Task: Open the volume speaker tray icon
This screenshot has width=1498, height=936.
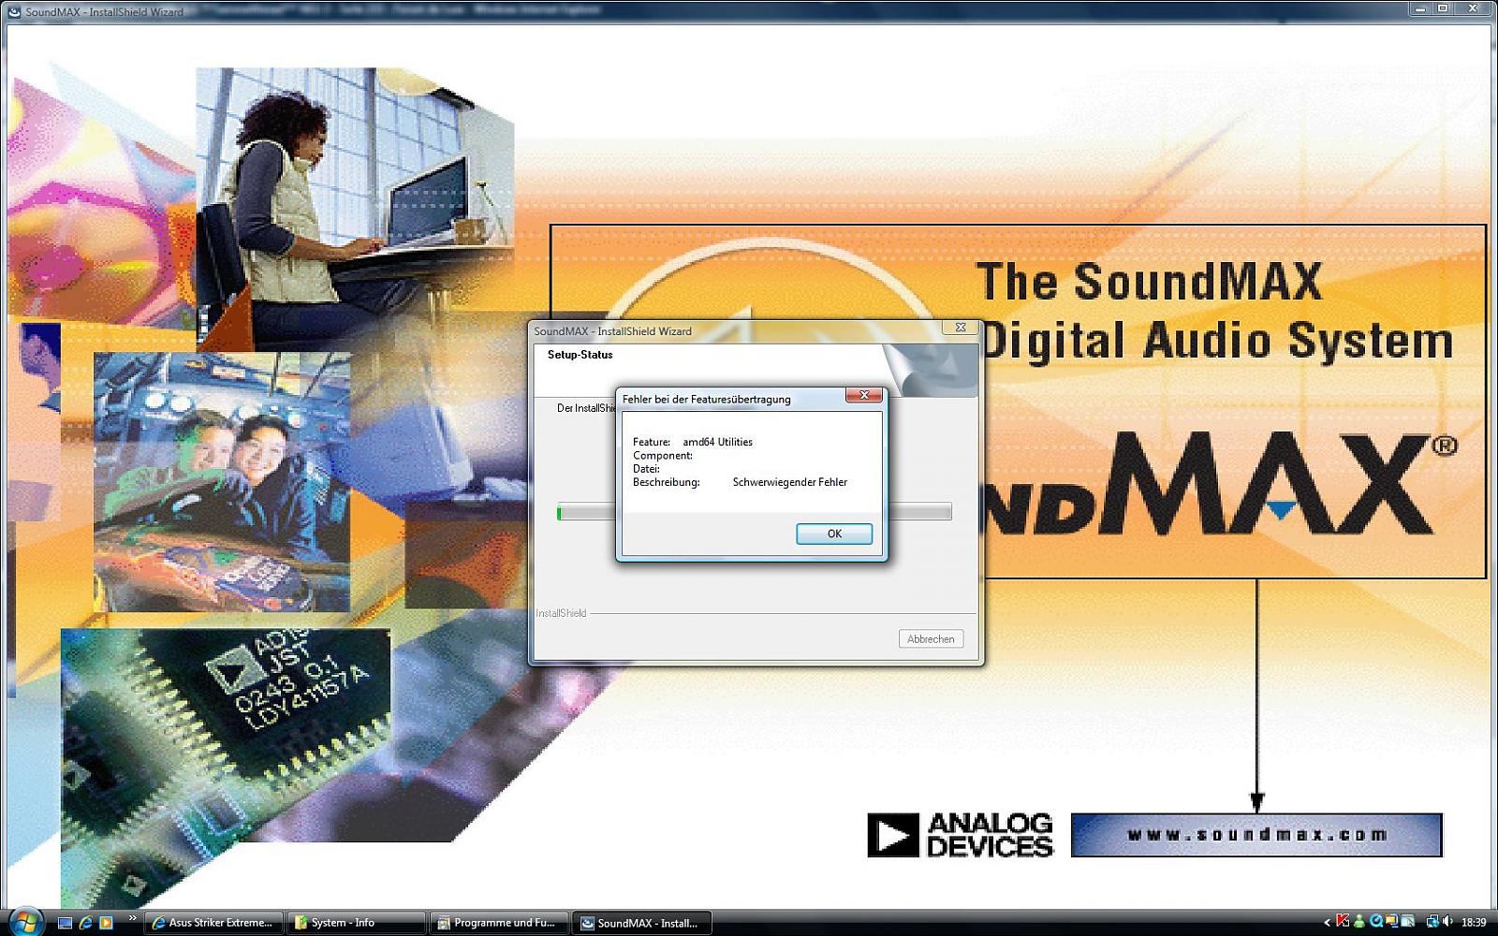Action: point(1447,922)
